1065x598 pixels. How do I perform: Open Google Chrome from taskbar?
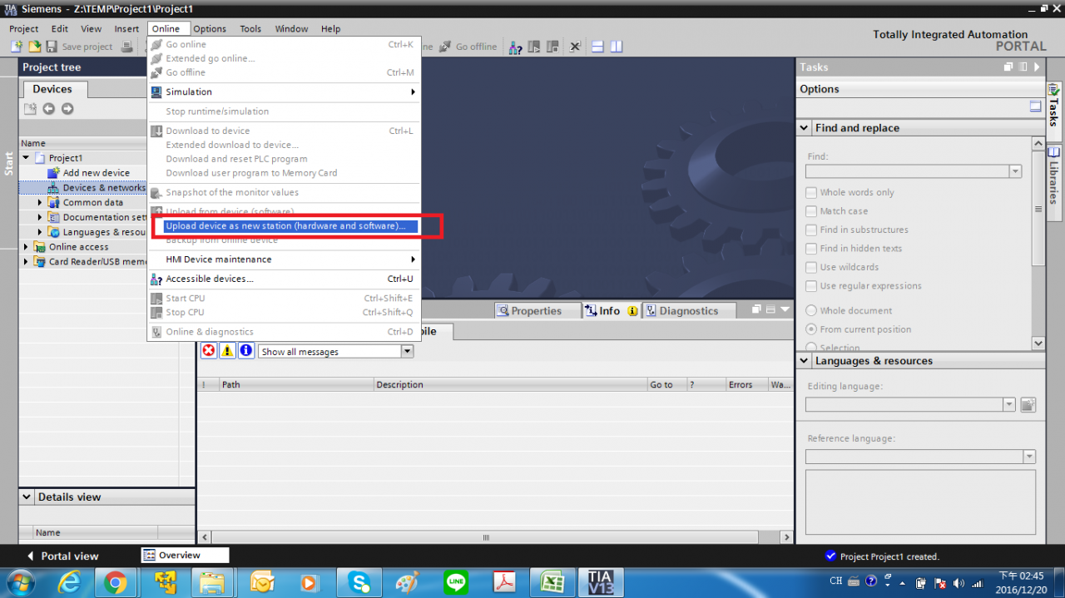116,582
